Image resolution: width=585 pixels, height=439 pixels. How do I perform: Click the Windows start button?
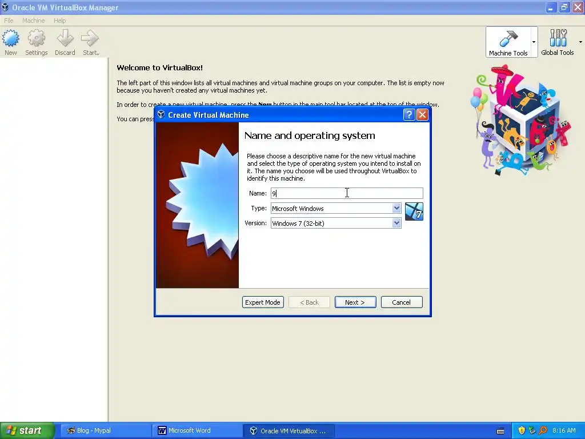[27, 431]
